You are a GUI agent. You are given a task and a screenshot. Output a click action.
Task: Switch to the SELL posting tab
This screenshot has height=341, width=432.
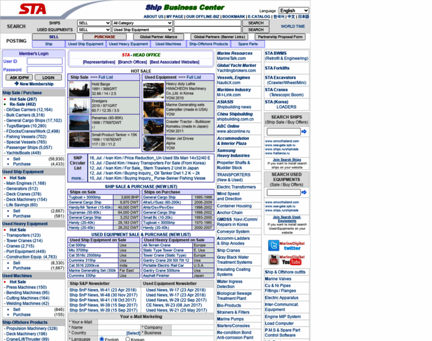point(54,36)
